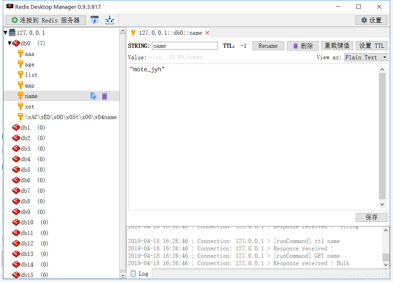Viewport: 393px width, 282px height.
Task: Close the 127.0.0.1::db0::name tab
Action: (x=207, y=33)
